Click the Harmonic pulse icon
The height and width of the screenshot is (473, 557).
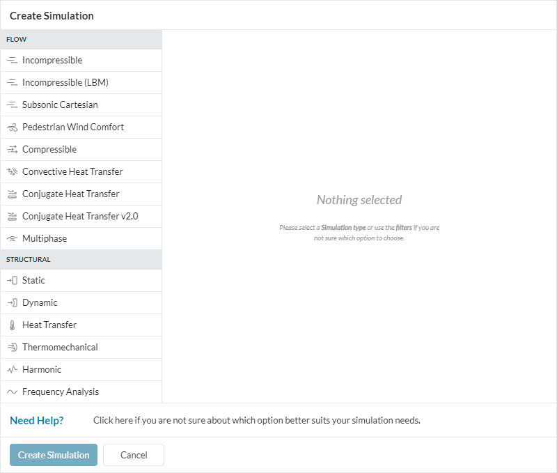pyautogui.click(x=12, y=370)
